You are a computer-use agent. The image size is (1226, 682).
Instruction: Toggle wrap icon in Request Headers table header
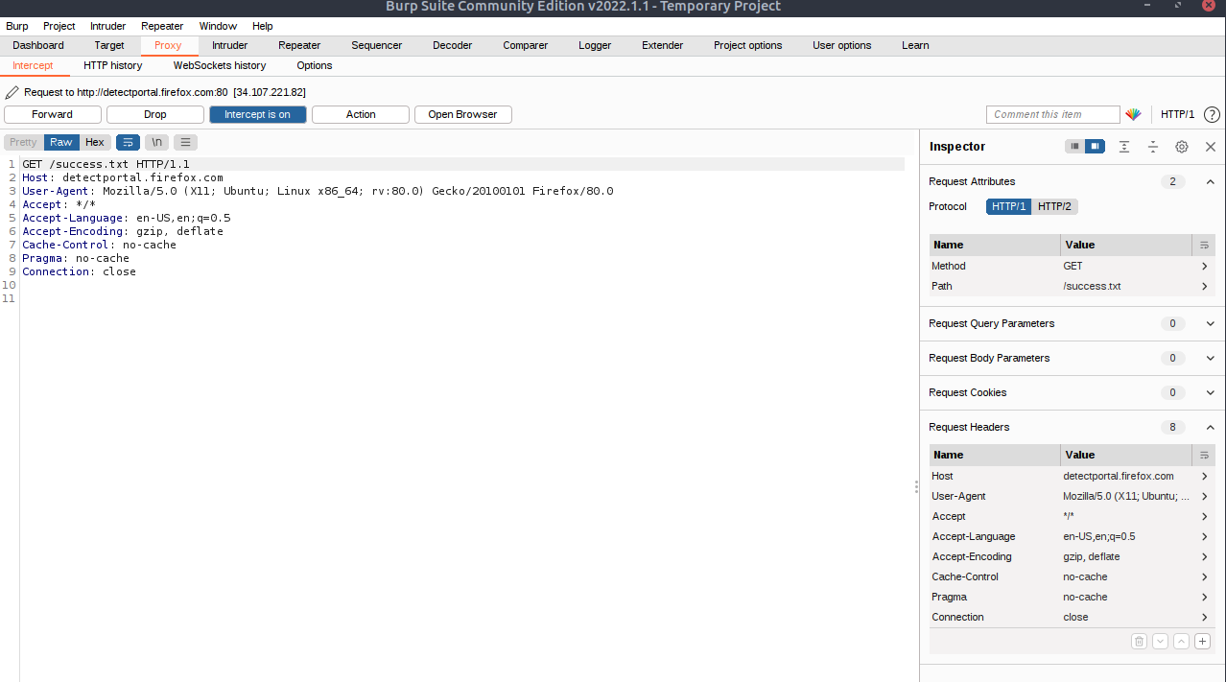point(1205,455)
